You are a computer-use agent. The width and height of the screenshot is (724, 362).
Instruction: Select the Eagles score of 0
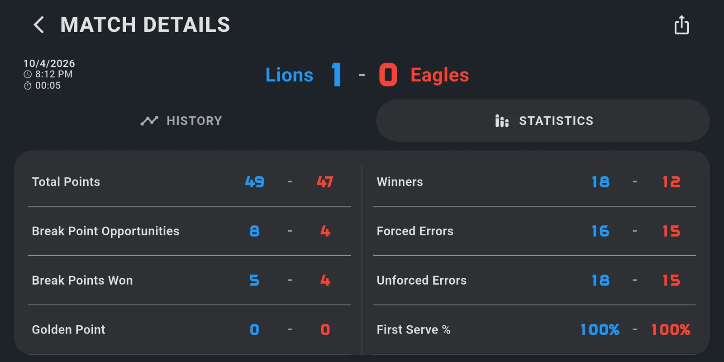[388, 75]
